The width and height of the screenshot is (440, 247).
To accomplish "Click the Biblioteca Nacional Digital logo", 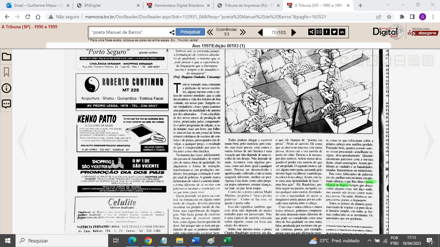I will [x=388, y=31].
